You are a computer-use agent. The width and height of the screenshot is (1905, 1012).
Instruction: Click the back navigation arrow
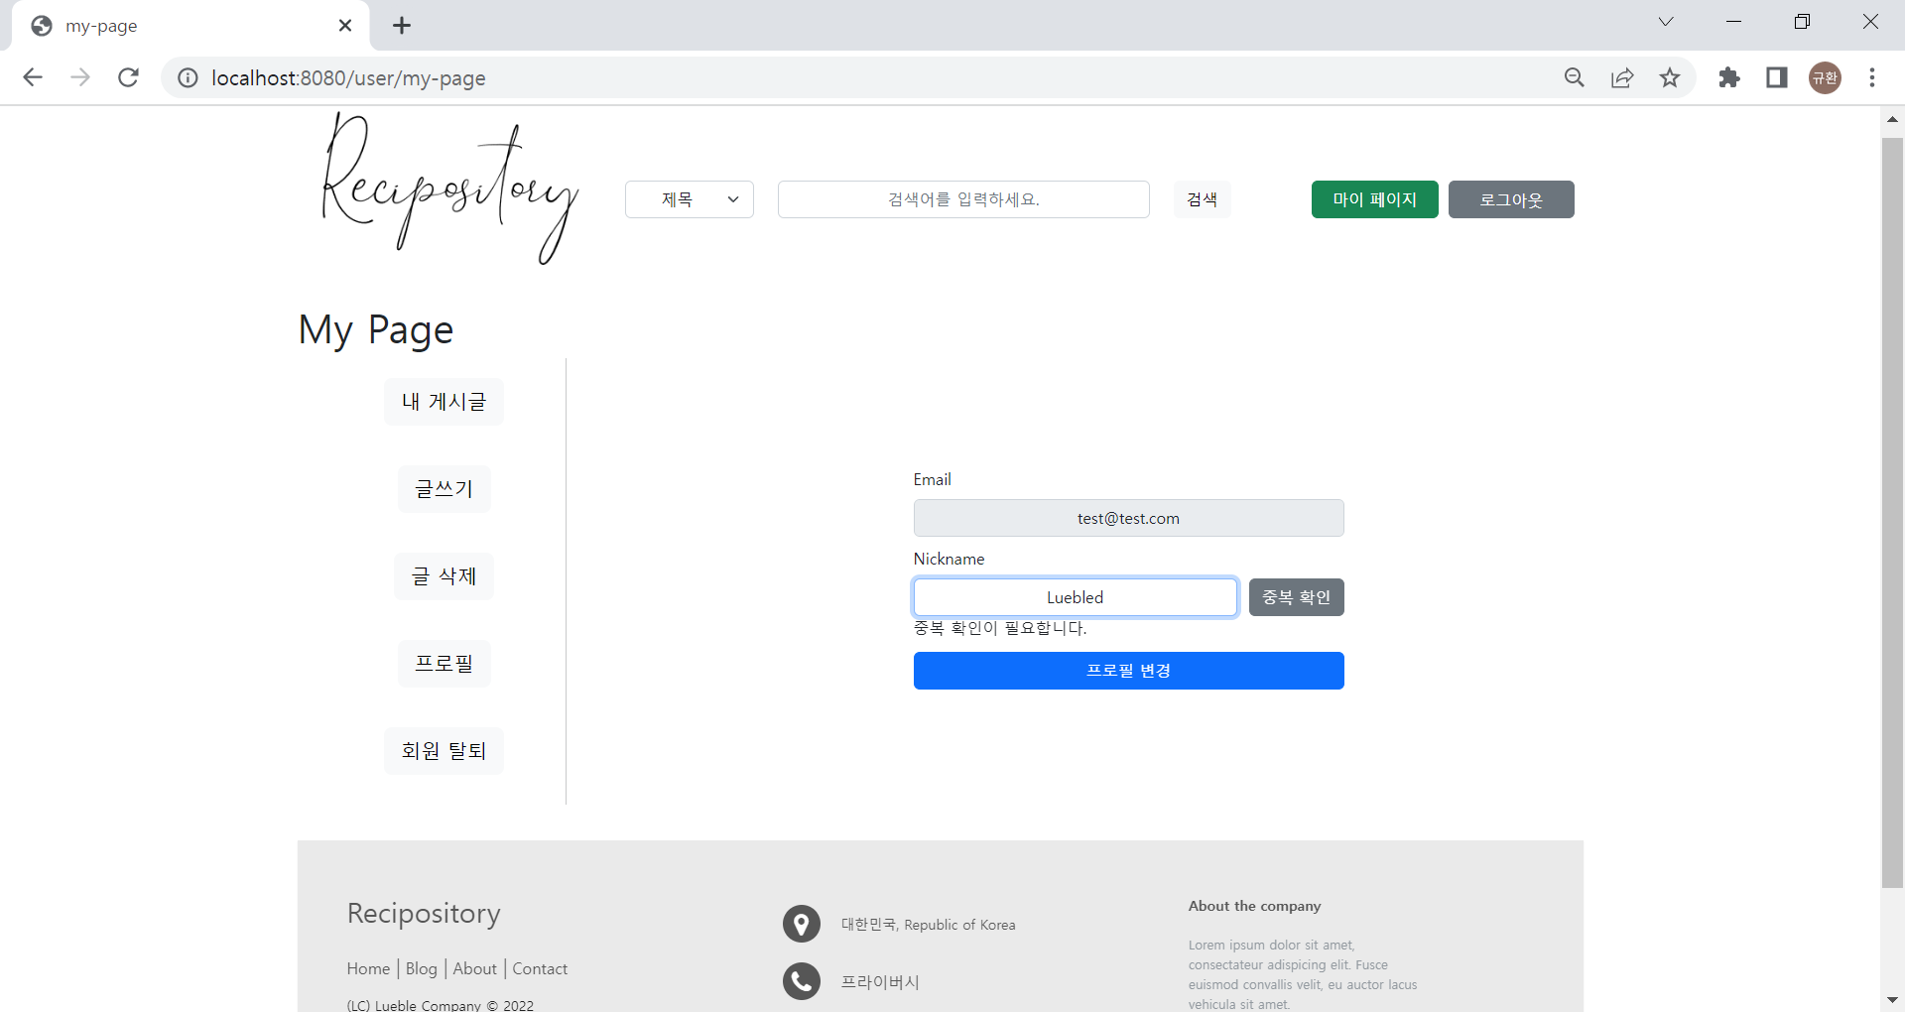pos(33,77)
